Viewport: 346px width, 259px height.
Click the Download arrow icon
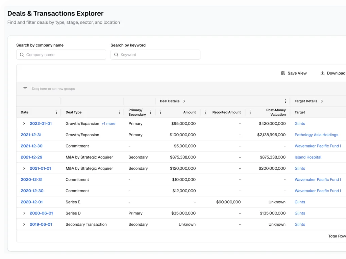[322, 73]
